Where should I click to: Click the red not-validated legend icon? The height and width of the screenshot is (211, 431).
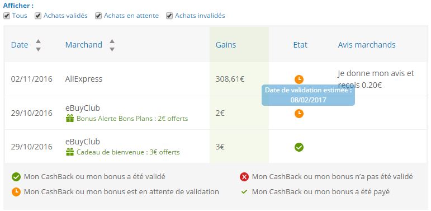pos(244,177)
